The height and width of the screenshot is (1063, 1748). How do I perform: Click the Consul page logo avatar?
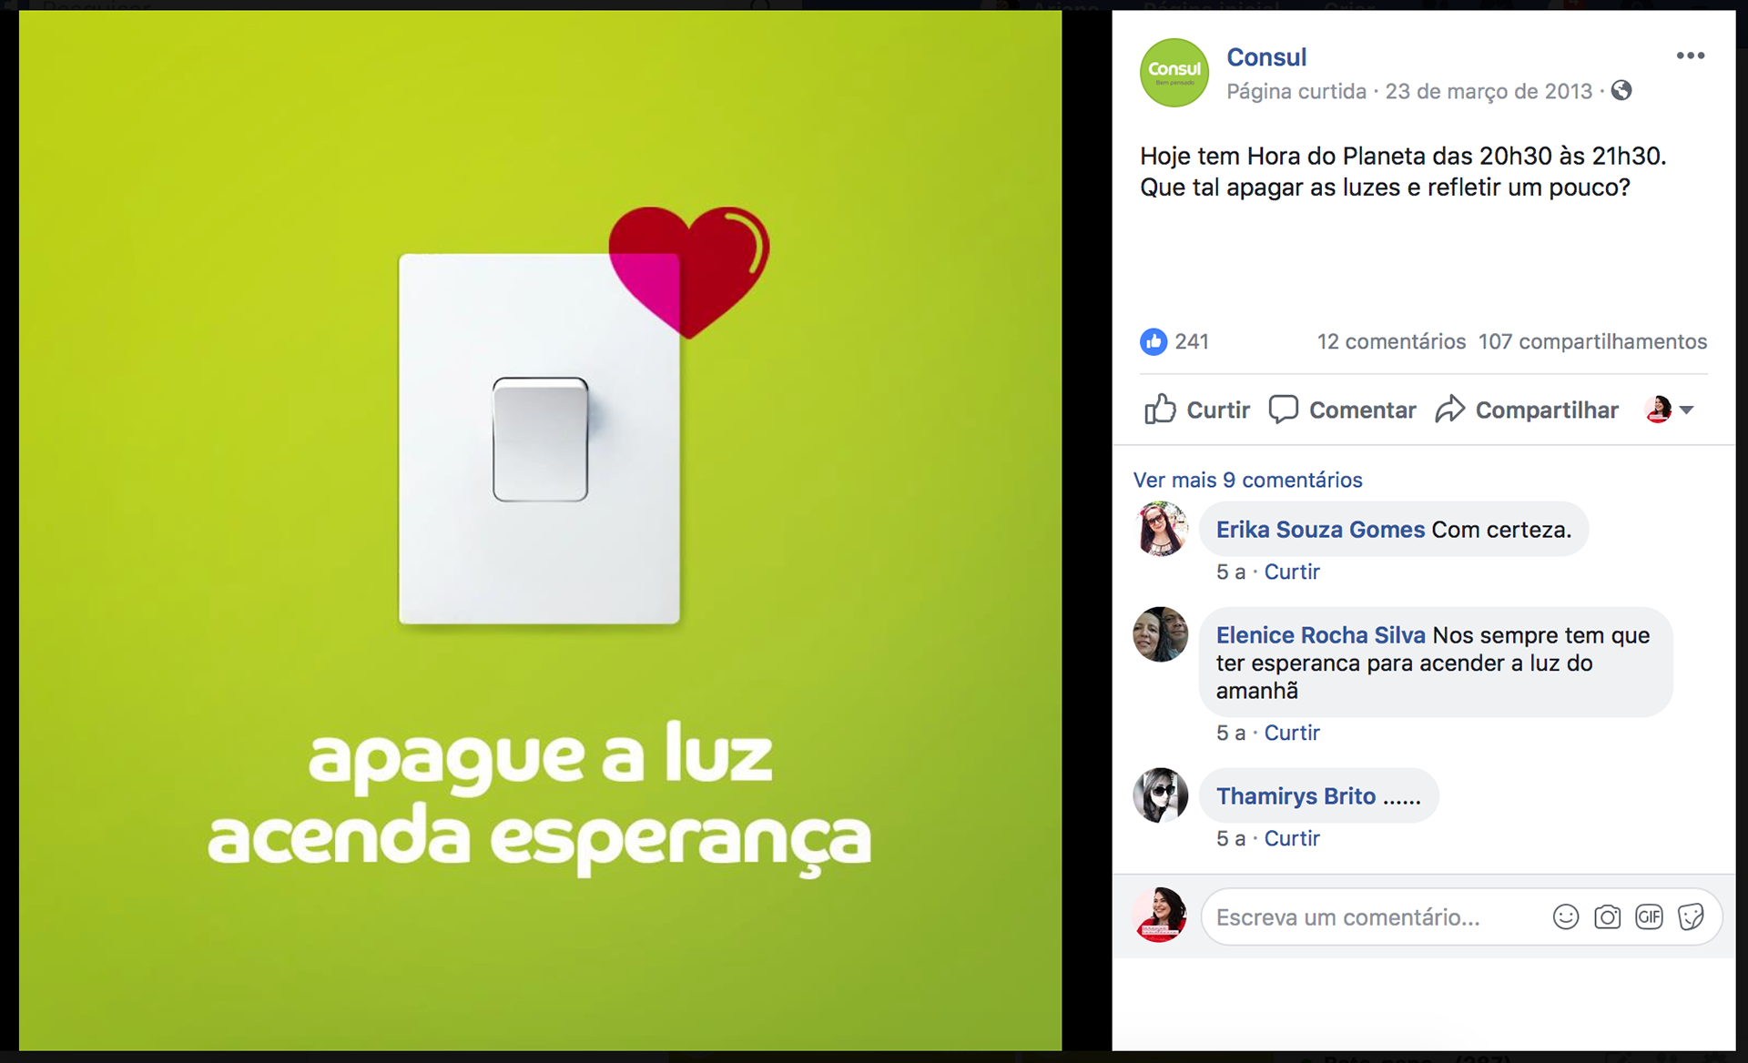click(1174, 73)
